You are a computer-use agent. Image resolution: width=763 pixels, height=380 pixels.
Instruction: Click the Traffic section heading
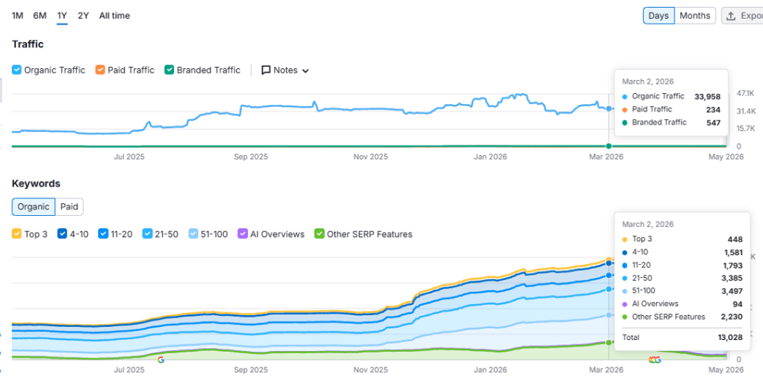(x=28, y=44)
